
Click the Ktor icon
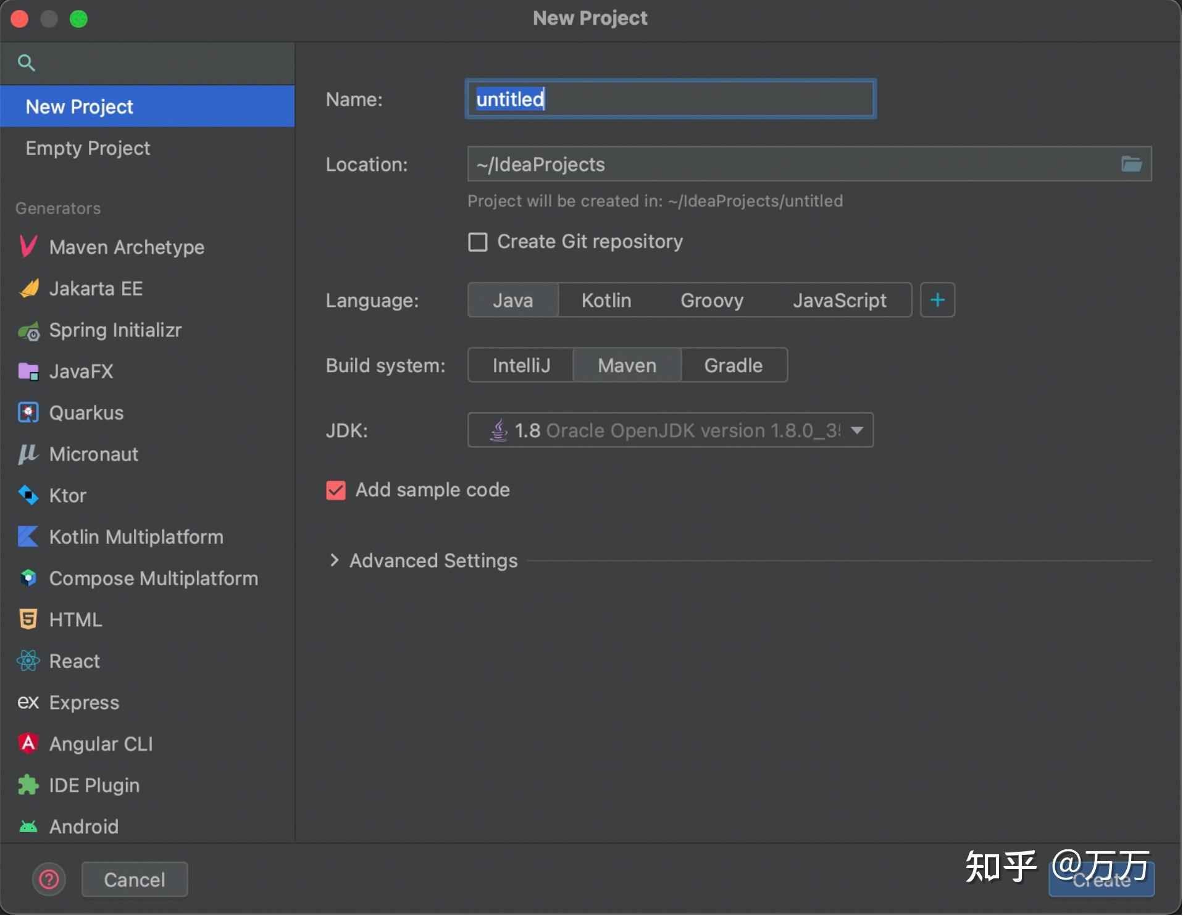(28, 495)
